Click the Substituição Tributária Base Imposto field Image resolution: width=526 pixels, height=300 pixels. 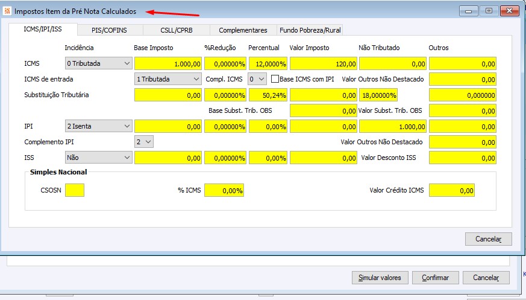point(168,95)
